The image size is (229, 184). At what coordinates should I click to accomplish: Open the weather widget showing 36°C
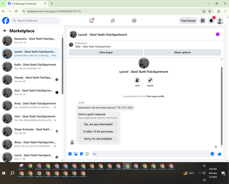click(189, 173)
